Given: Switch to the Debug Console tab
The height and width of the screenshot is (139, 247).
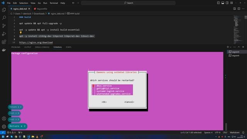Looking at the screenshot, I should click(x=42, y=47).
